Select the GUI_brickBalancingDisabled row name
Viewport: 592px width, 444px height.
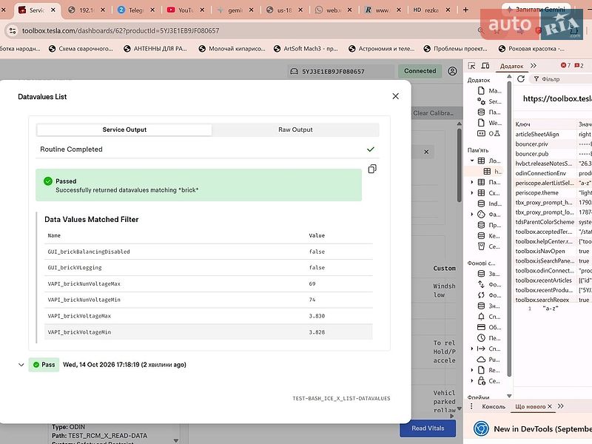(x=89, y=252)
